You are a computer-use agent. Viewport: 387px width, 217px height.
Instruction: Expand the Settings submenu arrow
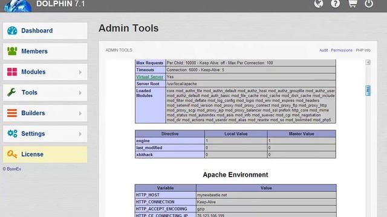click(80, 134)
